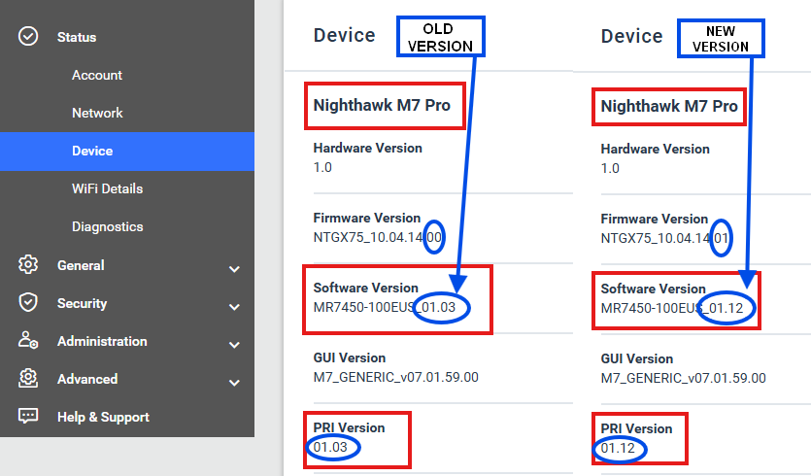Screen dimensions: 811x476
Task: Click the Status checkmark icon
Action: 28,37
